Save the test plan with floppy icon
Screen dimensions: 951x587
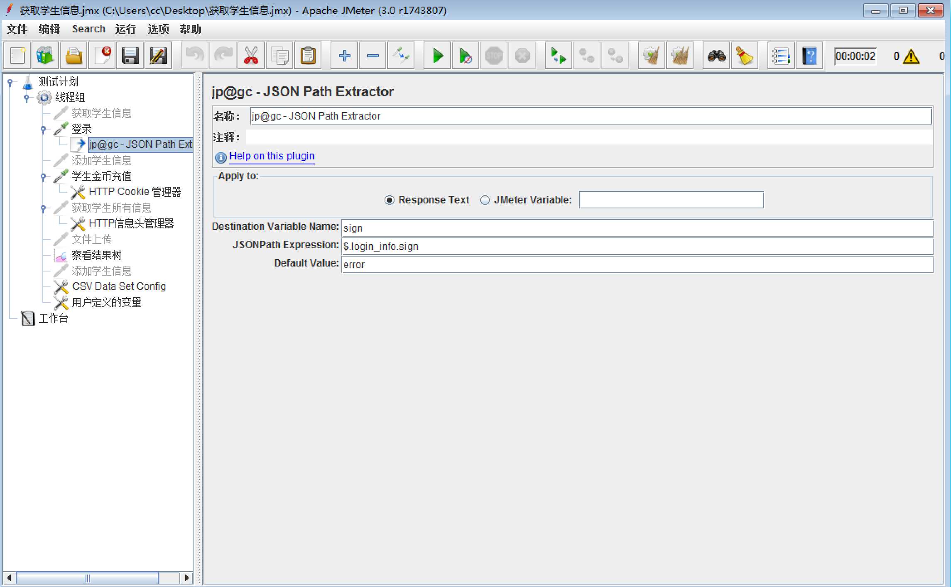[x=130, y=56]
